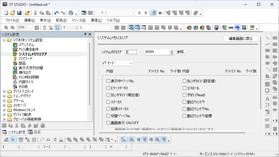Check the エラーステータス option
The image size is (279, 157).
coord(108,88)
